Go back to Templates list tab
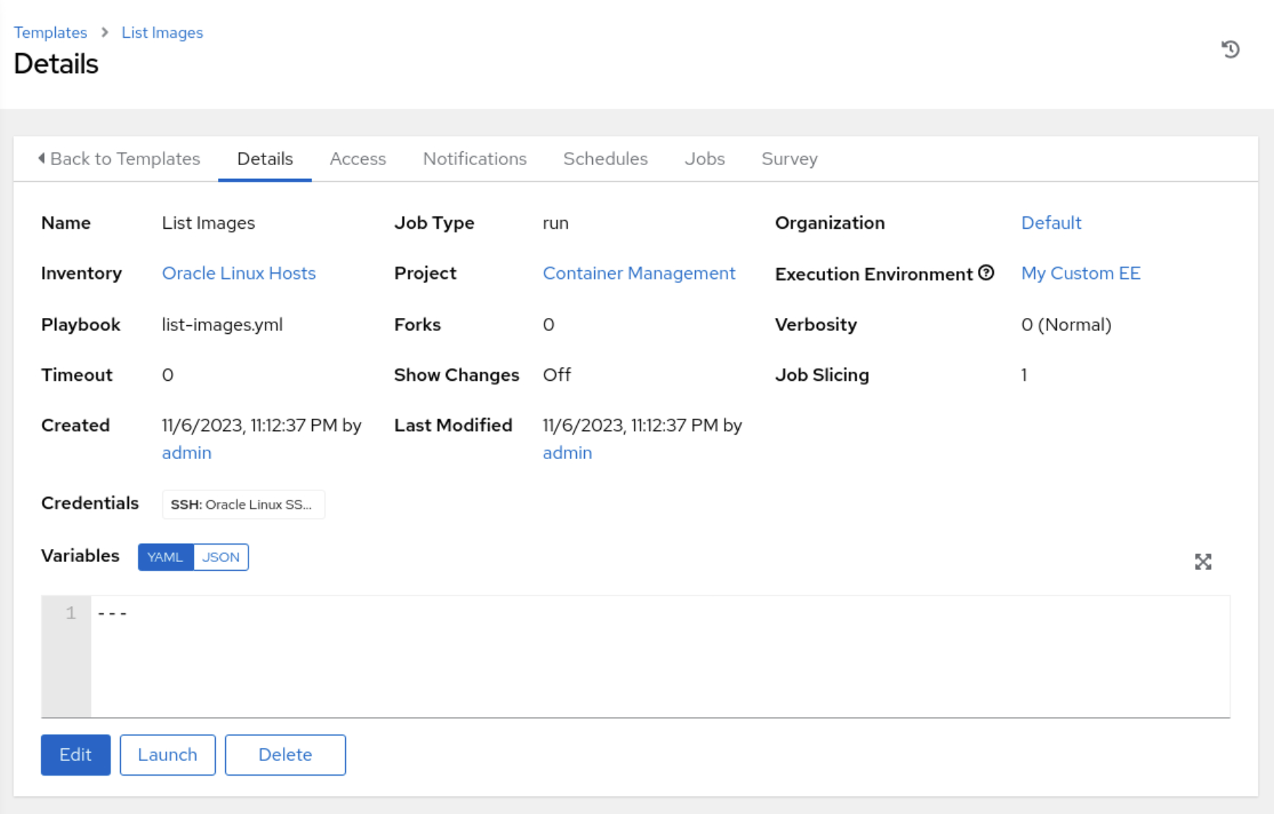This screenshot has height=814, width=1274. [x=119, y=159]
